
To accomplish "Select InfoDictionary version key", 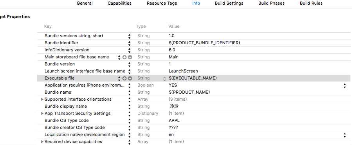I will [67, 50].
